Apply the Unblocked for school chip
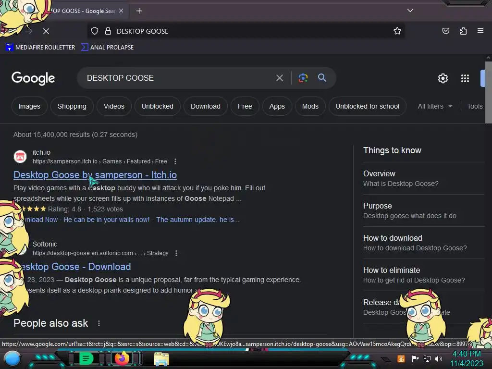 (x=368, y=106)
